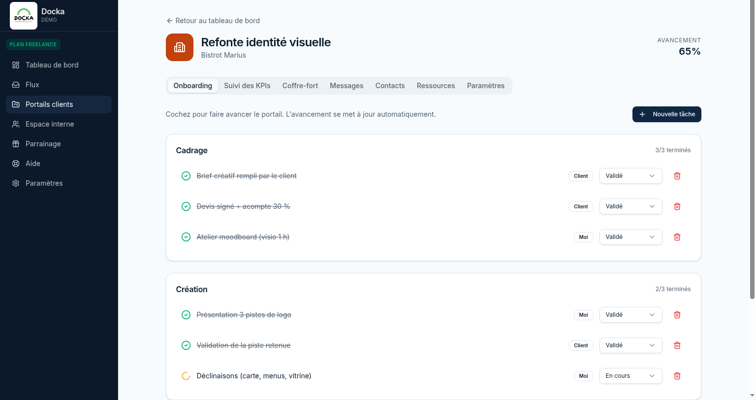Click the Client badge on Devis signé row
756x400 pixels.
click(581, 206)
